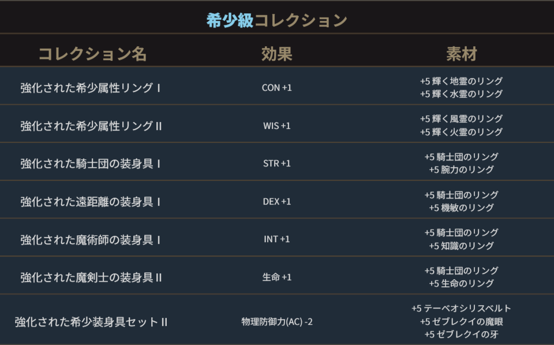Open 強化された騎士団の装身具 I row
554x345 pixels.
91,164
